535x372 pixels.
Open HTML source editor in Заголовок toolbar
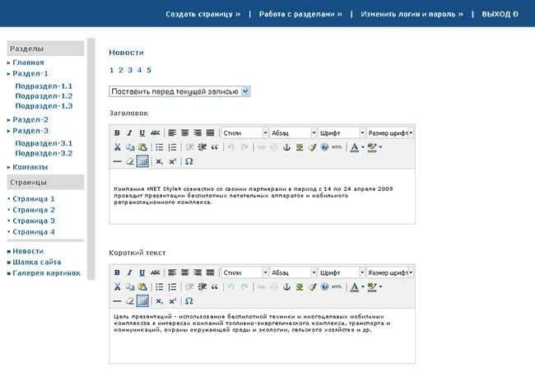(x=337, y=147)
